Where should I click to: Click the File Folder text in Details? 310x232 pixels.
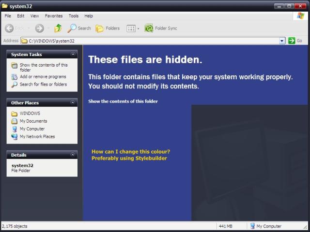[x=21, y=171]
